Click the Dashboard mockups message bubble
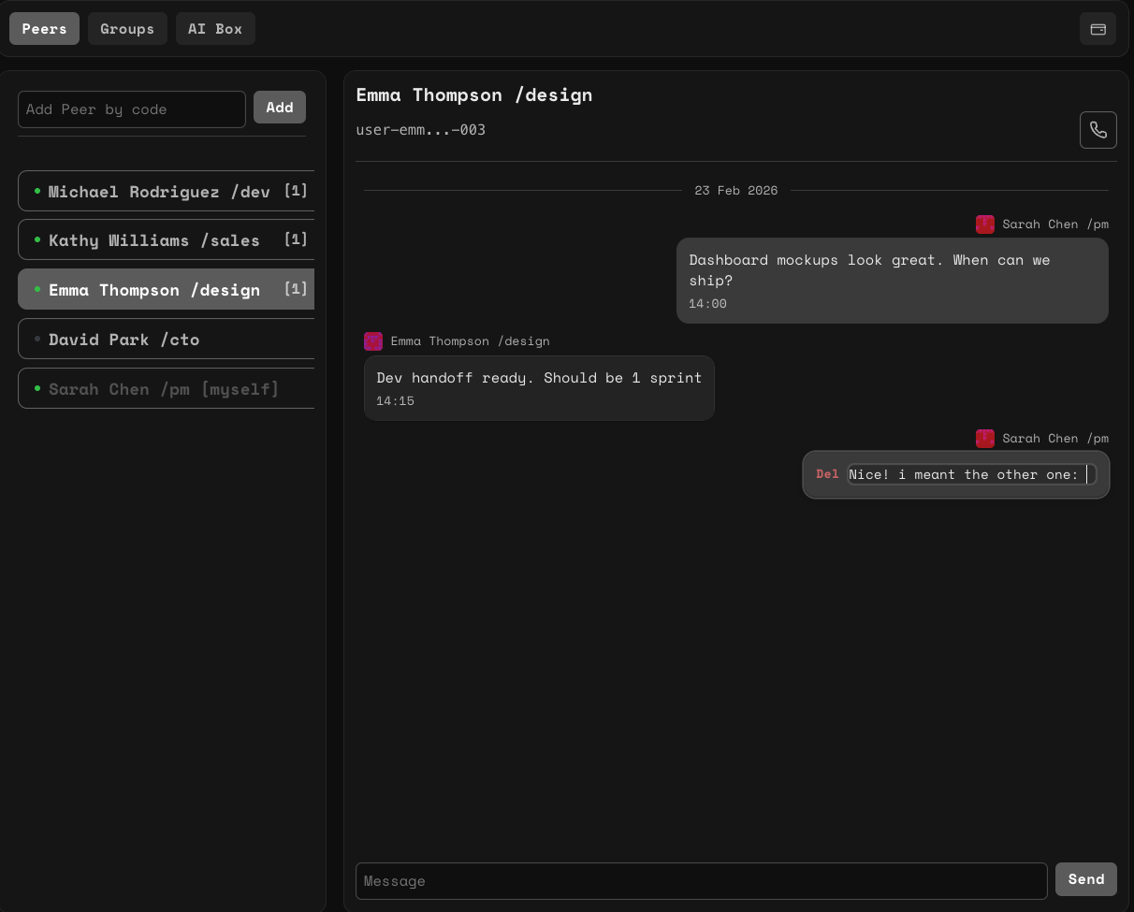1134x912 pixels. 892,280
